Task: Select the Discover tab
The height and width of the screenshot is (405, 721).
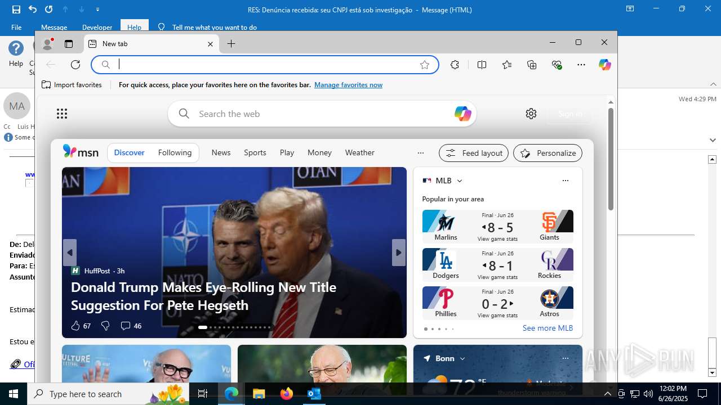Action: (129, 152)
